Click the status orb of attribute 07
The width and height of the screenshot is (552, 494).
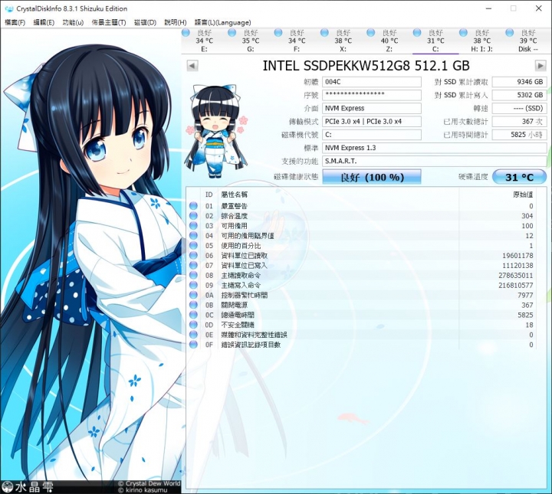(x=193, y=266)
